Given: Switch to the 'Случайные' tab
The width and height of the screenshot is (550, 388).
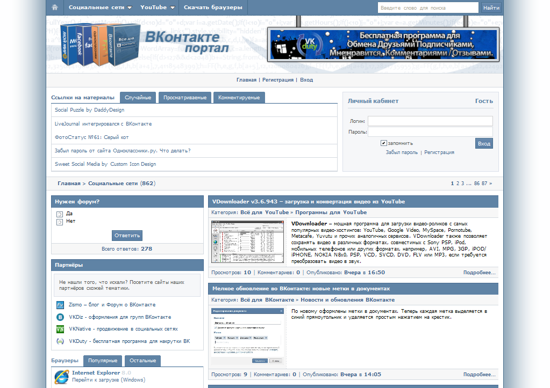Looking at the screenshot, I should point(138,98).
